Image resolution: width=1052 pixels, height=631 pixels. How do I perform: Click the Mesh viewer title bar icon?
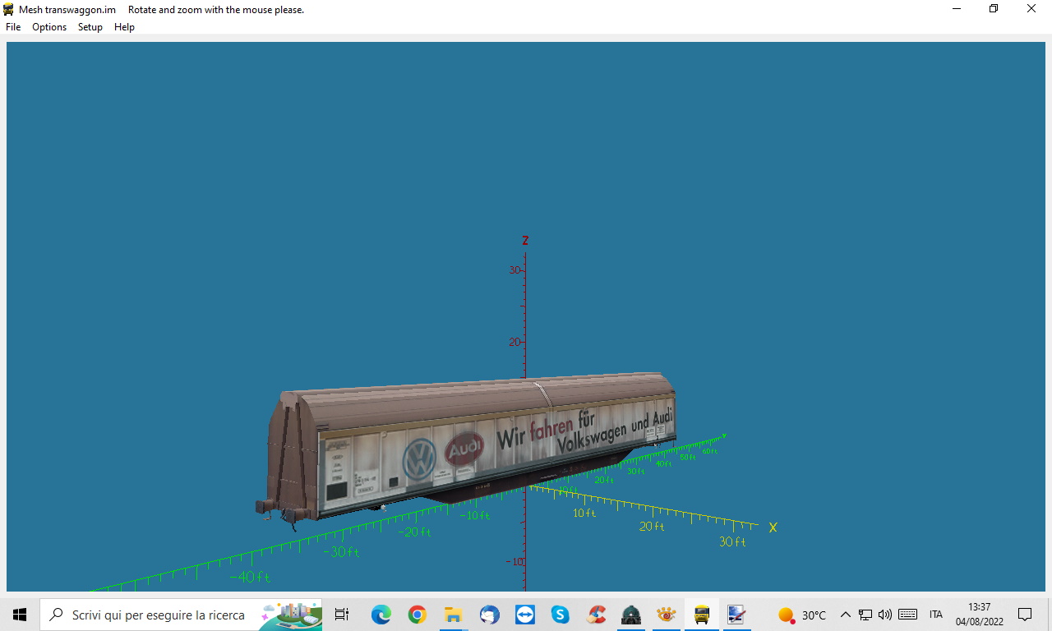(9, 10)
